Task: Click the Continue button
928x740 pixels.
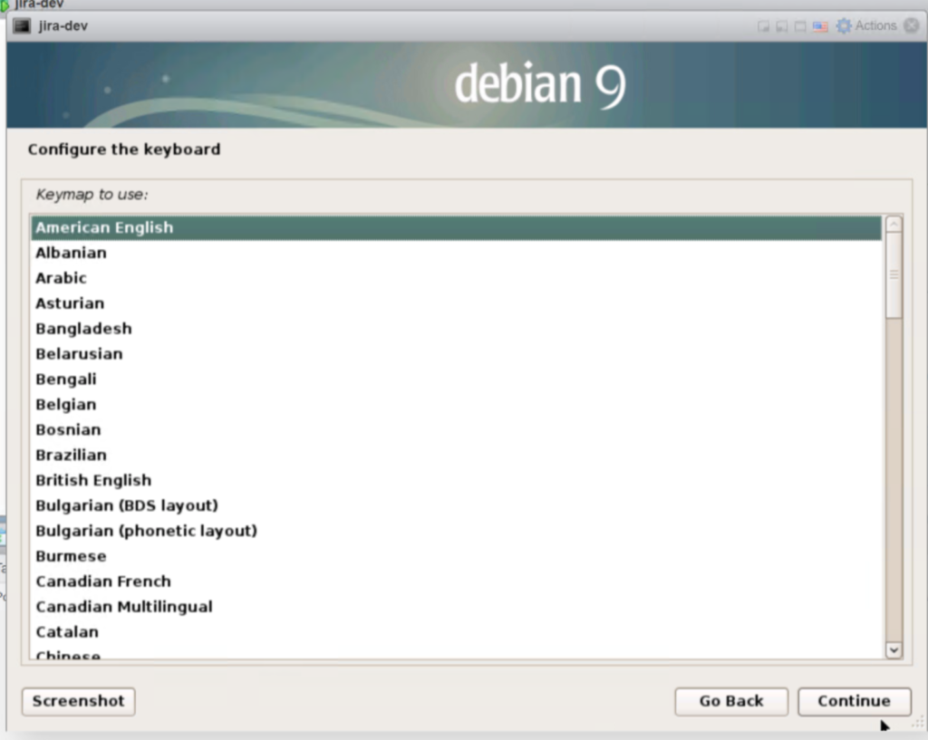Action: (854, 701)
